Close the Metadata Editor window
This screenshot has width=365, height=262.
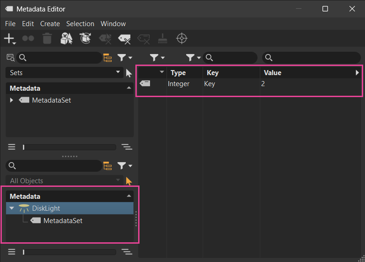352,9
